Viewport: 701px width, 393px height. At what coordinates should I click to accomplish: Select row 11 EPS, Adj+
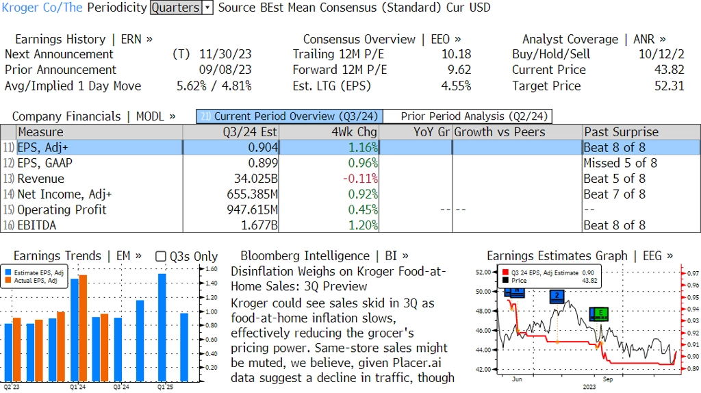350,147
